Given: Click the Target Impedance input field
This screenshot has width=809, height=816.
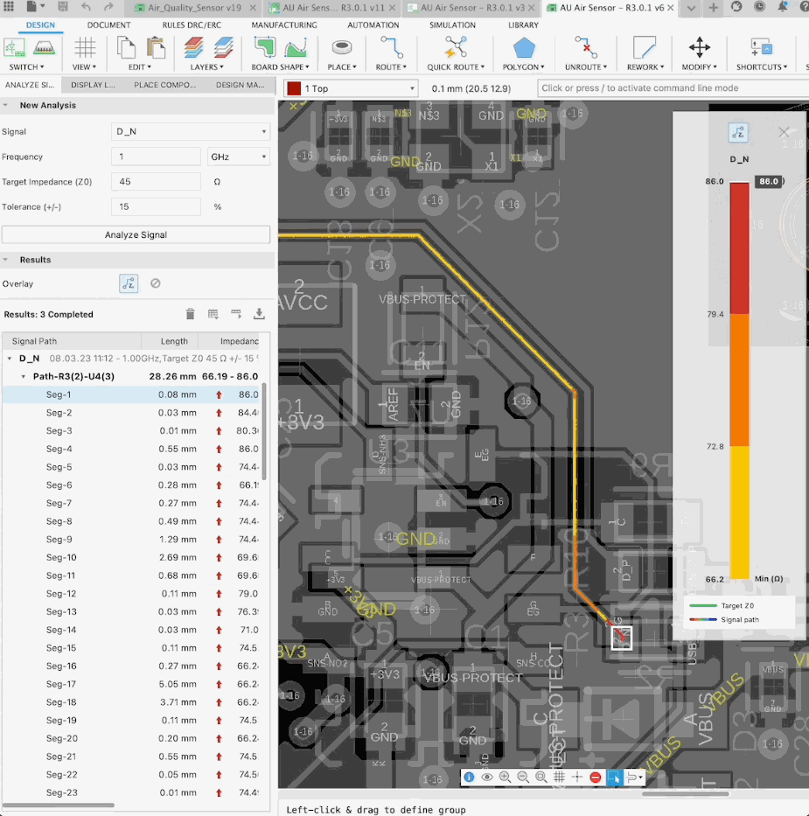Looking at the screenshot, I should pyautogui.click(x=156, y=182).
